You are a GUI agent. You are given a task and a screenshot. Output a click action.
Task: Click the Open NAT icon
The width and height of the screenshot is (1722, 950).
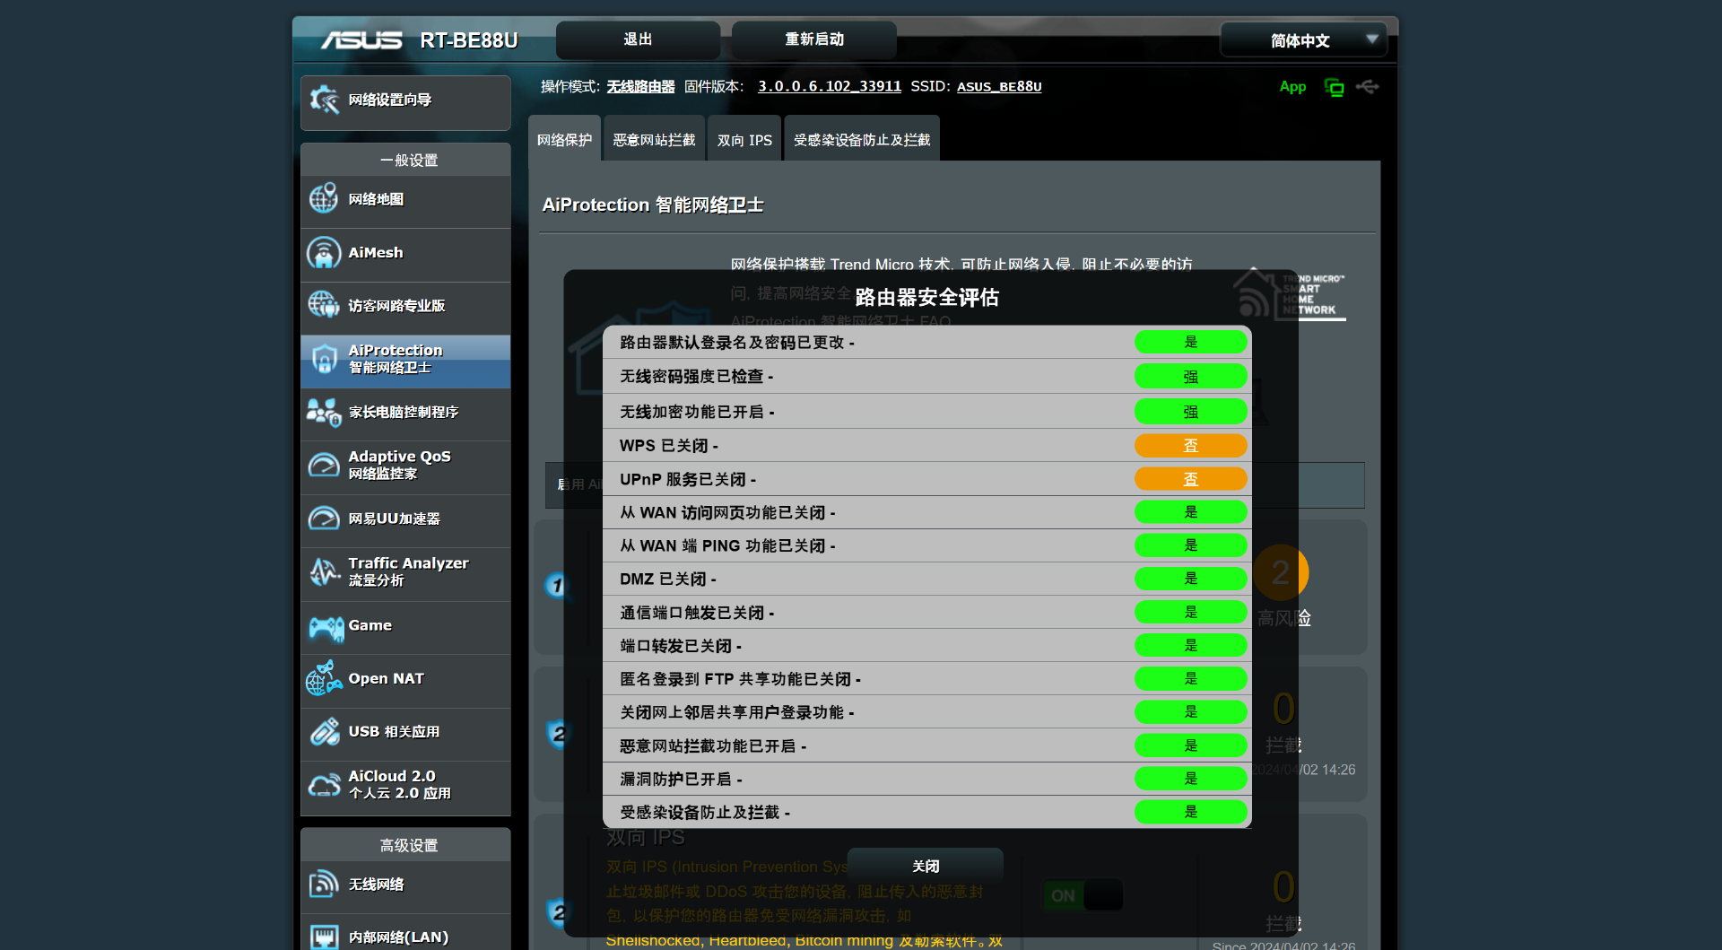coord(324,679)
